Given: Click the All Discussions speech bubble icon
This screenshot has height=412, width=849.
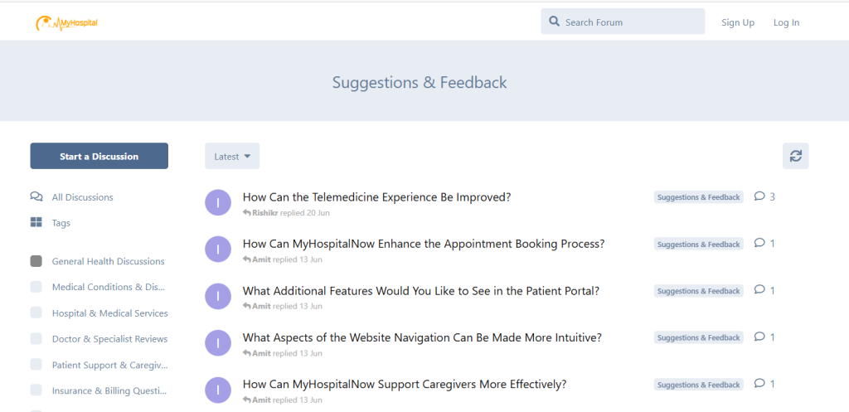Looking at the screenshot, I should pos(36,197).
